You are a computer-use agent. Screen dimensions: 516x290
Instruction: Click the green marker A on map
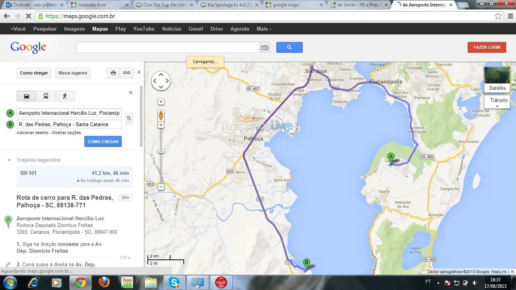pos(390,159)
